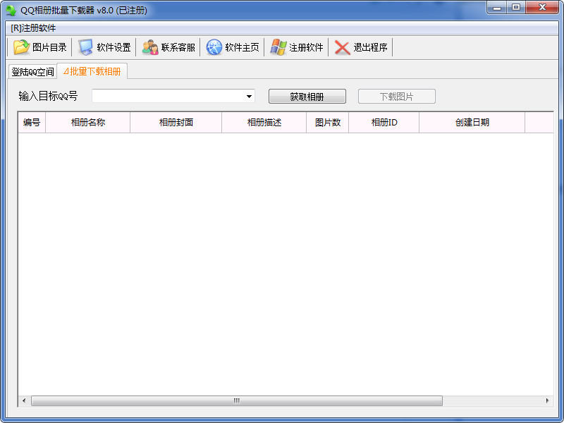Click the scrollbar right arrow
The width and height of the screenshot is (564, 423).
(x=548, y=400)
